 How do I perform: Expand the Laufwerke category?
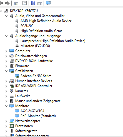pos(6,96)
